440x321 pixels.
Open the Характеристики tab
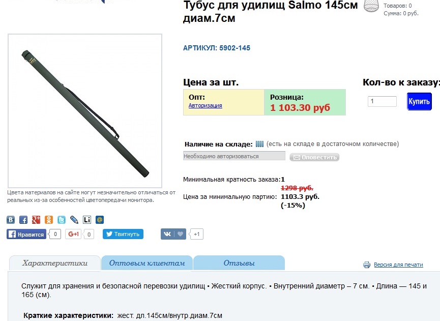click(x=55, y=263)
